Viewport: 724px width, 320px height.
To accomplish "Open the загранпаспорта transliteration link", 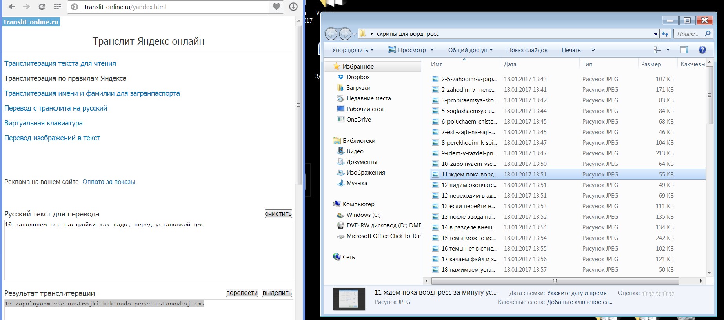I will coord(92,93).
